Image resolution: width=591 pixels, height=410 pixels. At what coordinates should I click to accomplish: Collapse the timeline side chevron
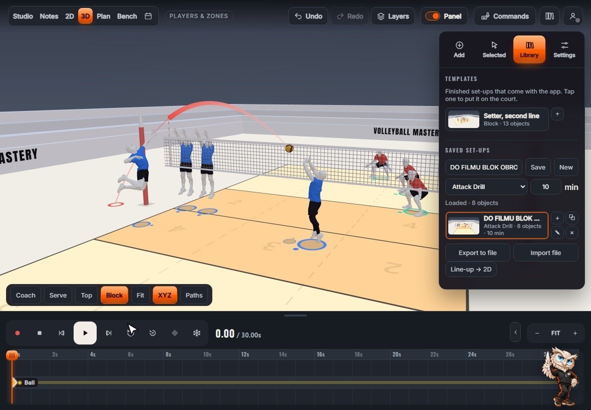515,332
